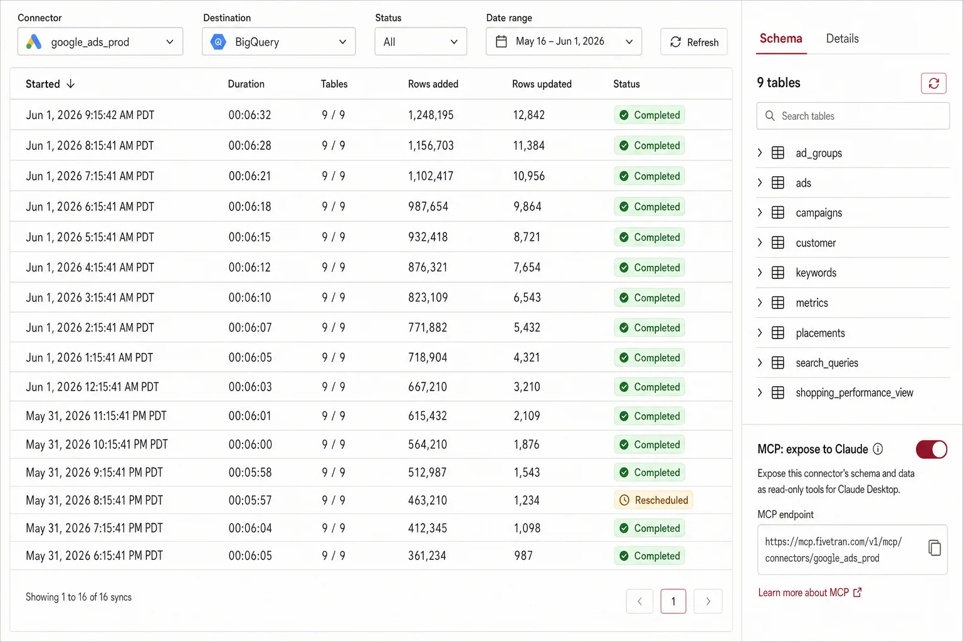Screen dimensions: 963x642
Task: Click the sort arrow next to Started
Action: point(71,84)
